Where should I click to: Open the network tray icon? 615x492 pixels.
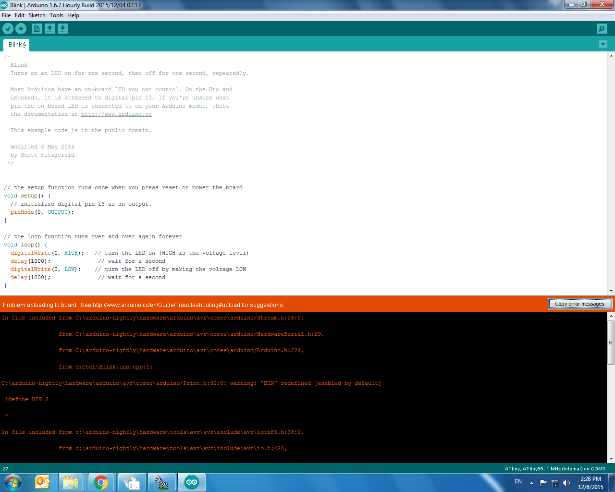(x=555, y=483)
